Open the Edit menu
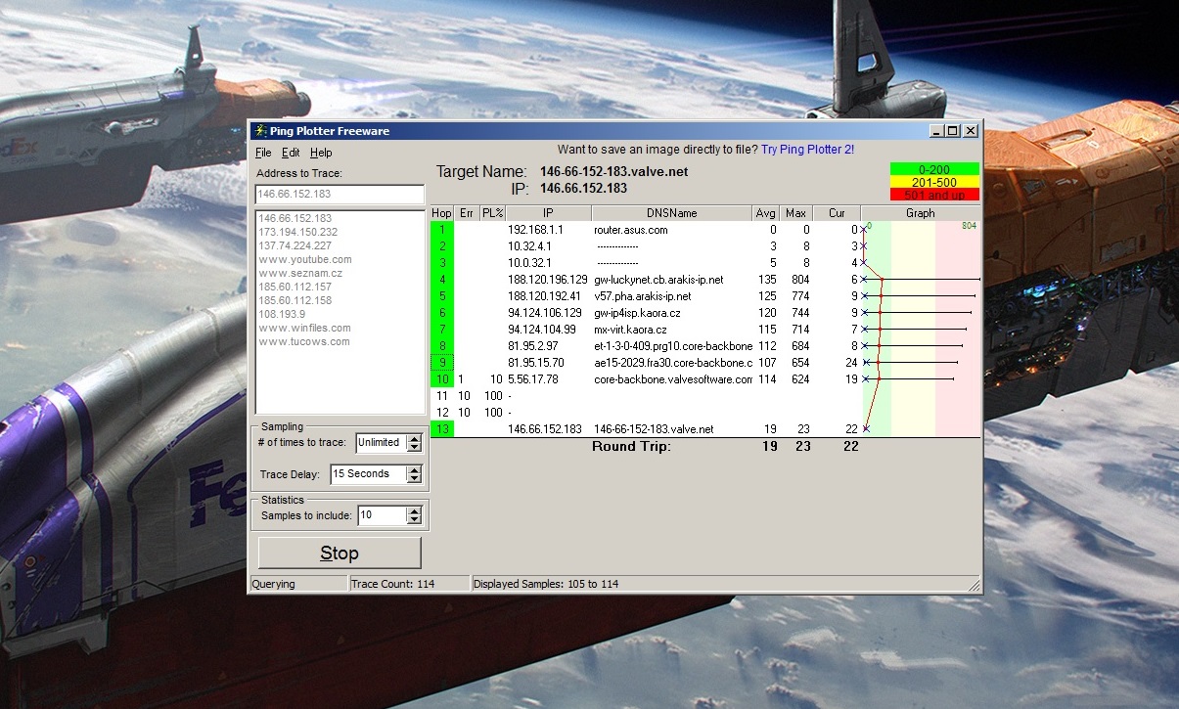This screenshot has width=1179, height=709. click(x=291, y=153)
